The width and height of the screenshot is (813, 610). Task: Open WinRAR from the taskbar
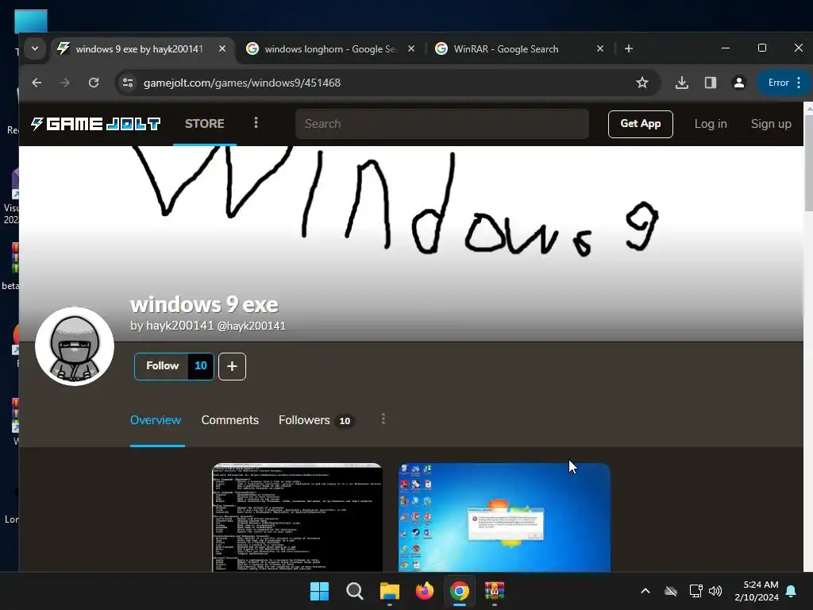[495, 591]
